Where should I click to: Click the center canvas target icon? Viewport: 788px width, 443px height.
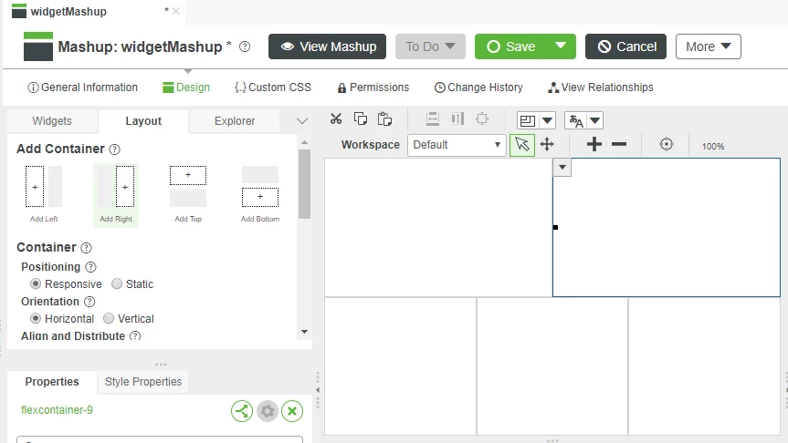(x=667, y=145)
